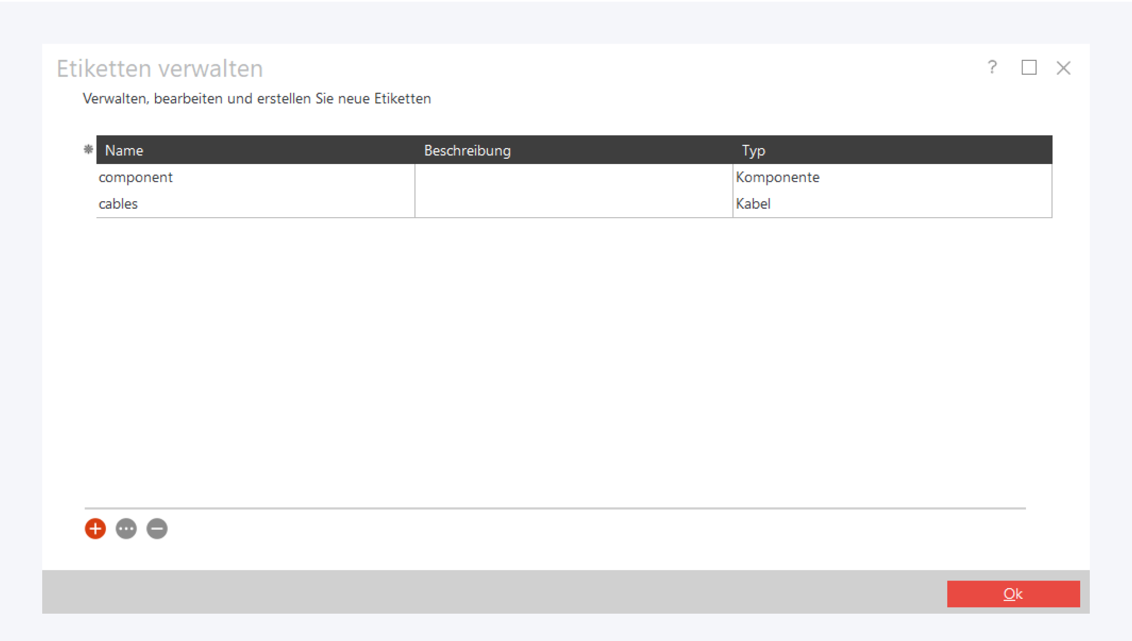Click the subtitle text about Etiketten
The image size is (1132, 641).
tap(257, 99)
